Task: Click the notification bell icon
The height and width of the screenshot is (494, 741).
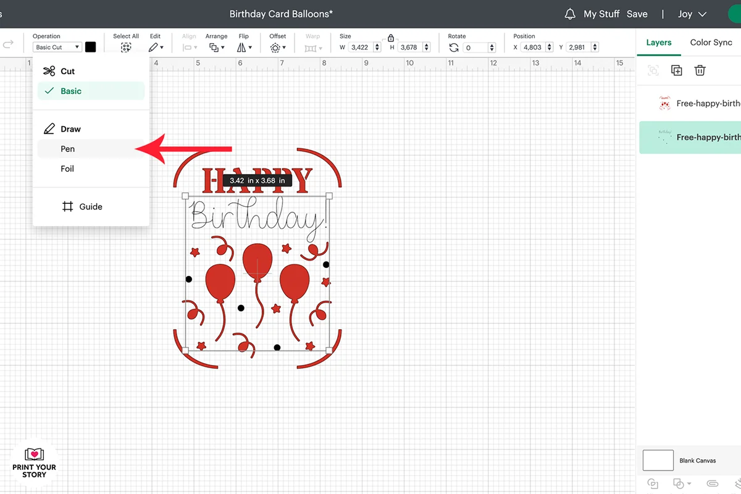Action: click(571, 14)
